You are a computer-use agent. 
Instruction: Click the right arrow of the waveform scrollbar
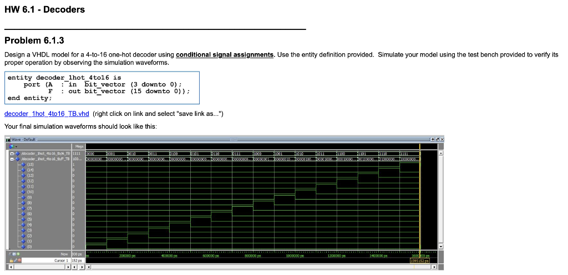[435, 267]
